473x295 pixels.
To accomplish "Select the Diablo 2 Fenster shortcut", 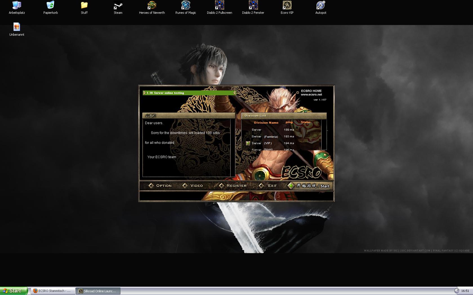I will [x=253, y=5].
